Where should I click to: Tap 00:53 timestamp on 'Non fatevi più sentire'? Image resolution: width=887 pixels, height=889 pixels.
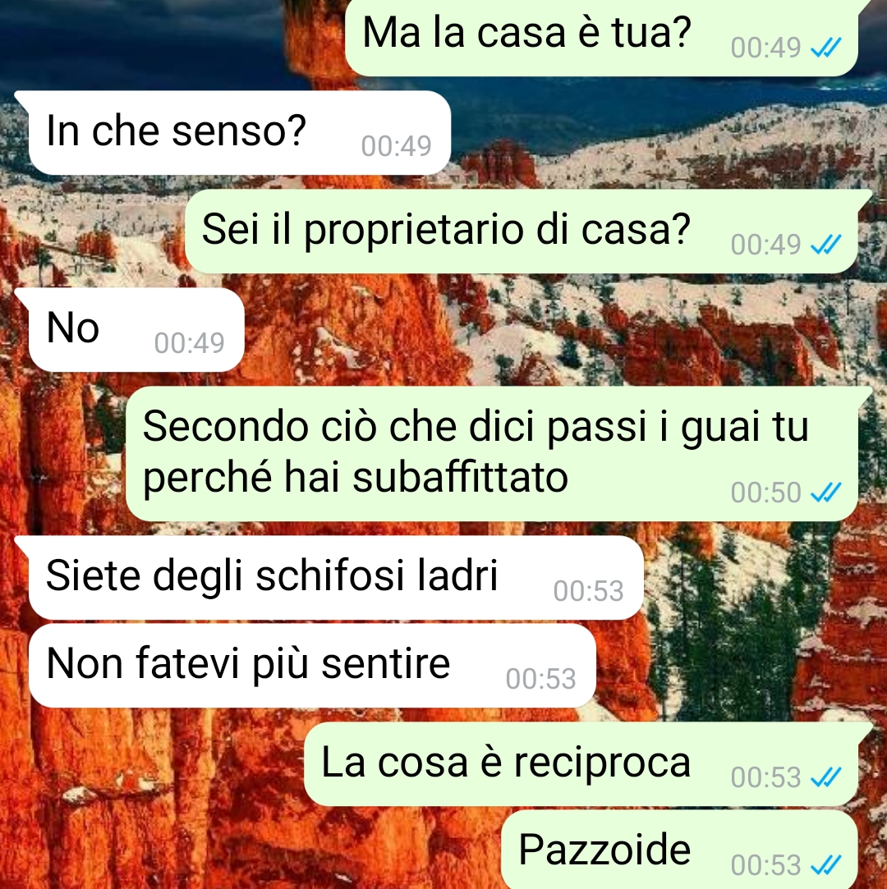click(x=541, y=679)
